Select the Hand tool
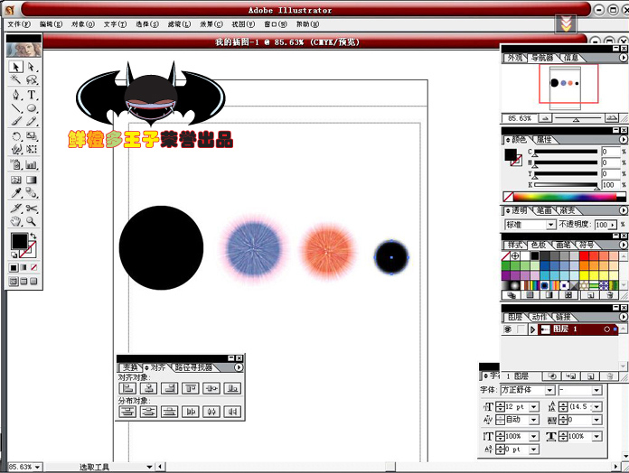 click(x=16, y=221)
